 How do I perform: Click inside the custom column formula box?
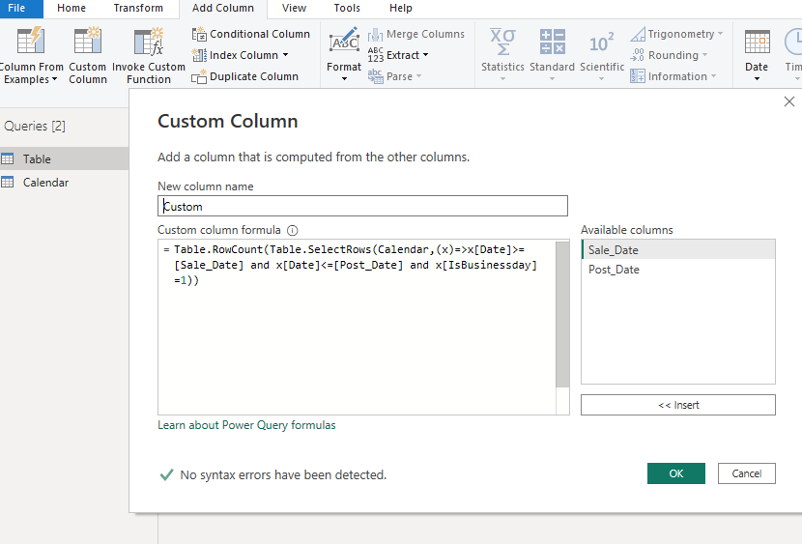point(357,328)
